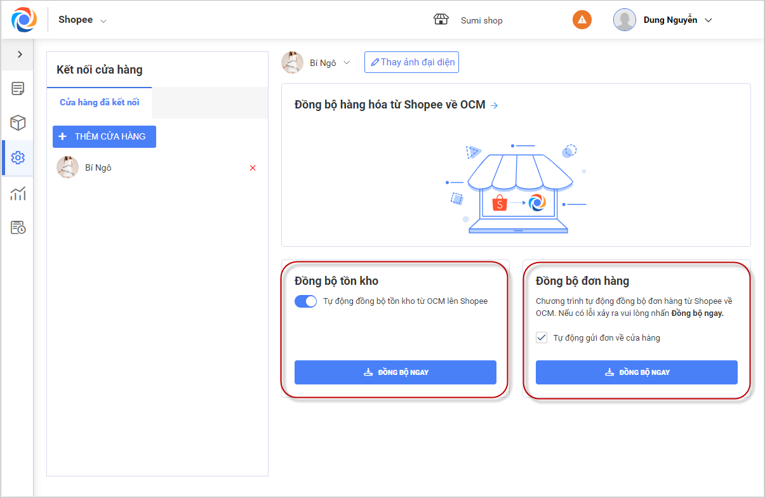Remove Bí Ngô store with red X
765x498 pixels.
pyautogui.click(x=253, y=168)
